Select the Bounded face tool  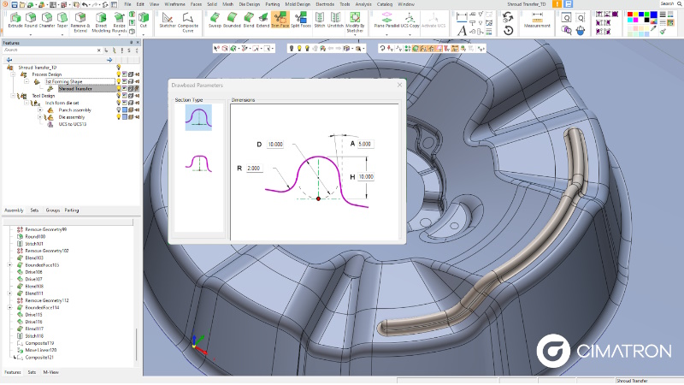[232, 20]
